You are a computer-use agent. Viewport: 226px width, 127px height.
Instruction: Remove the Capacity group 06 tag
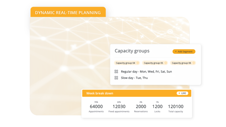194,63
